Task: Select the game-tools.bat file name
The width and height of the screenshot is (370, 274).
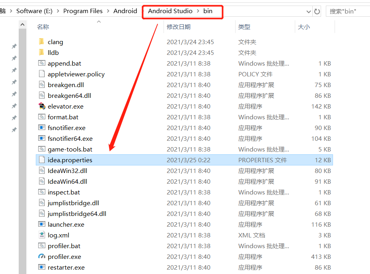Action: point(70,150)
